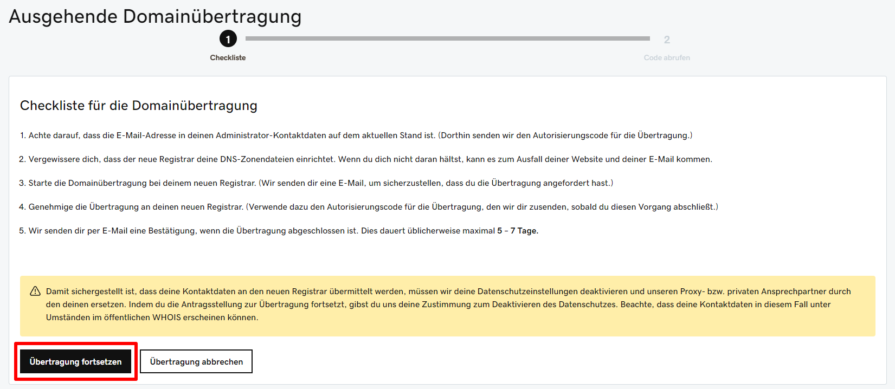The width and height of the screenshot is (895, 389).
Task: Click the 'Ausgehende Domainübertragung' page title
Action: point(155,16)
